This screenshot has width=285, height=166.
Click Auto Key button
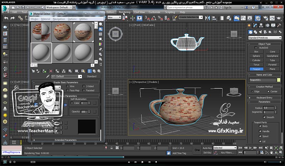207,148
